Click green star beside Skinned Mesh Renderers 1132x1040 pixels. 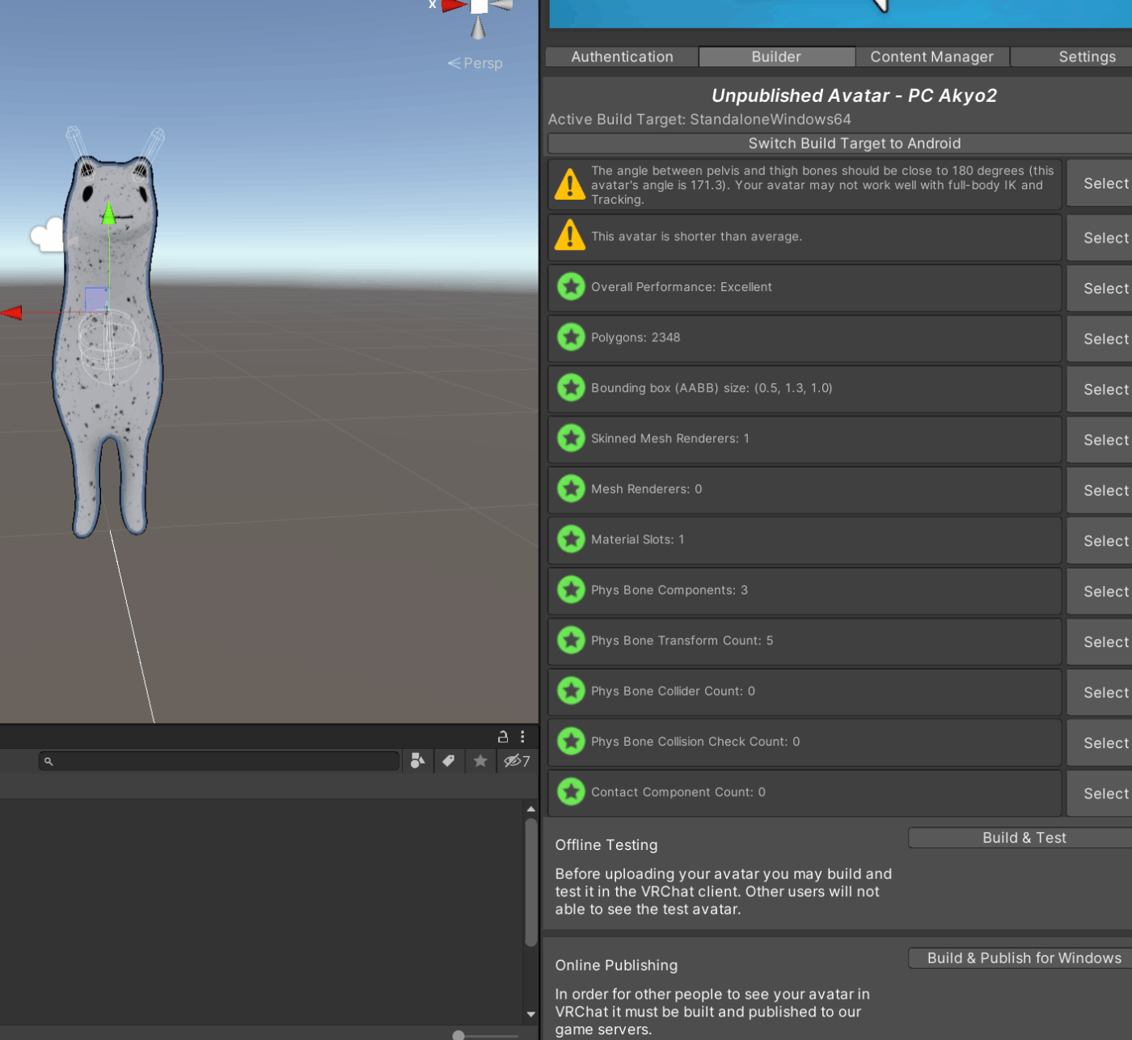point(571,438)
